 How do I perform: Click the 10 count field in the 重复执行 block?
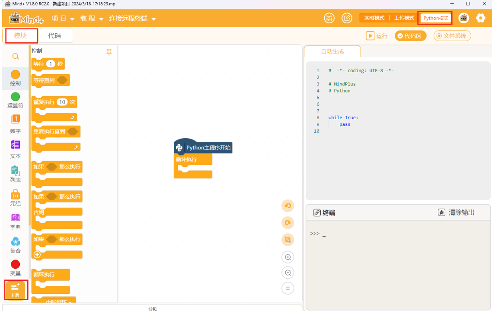62,102
